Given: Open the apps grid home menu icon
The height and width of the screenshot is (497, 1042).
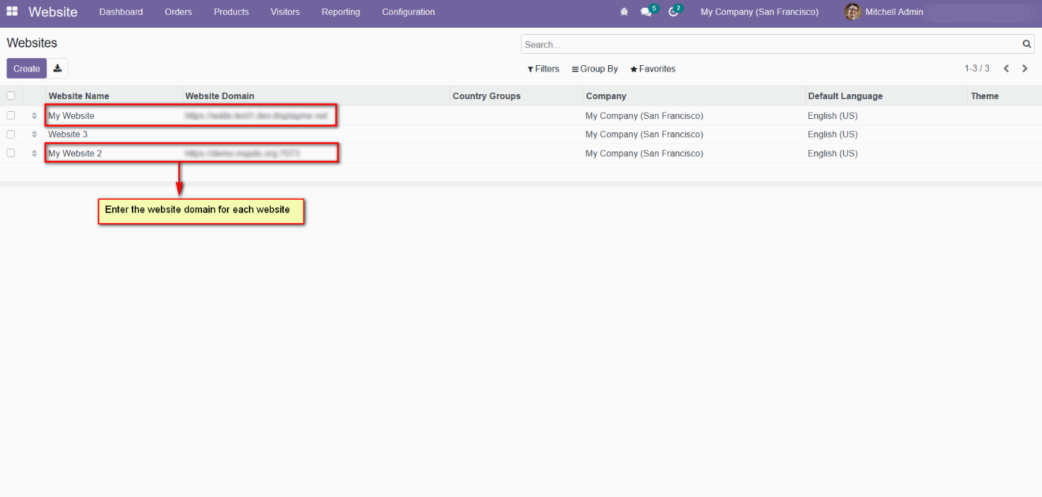Looking at the screenshot, I should [x=12, y=12].
